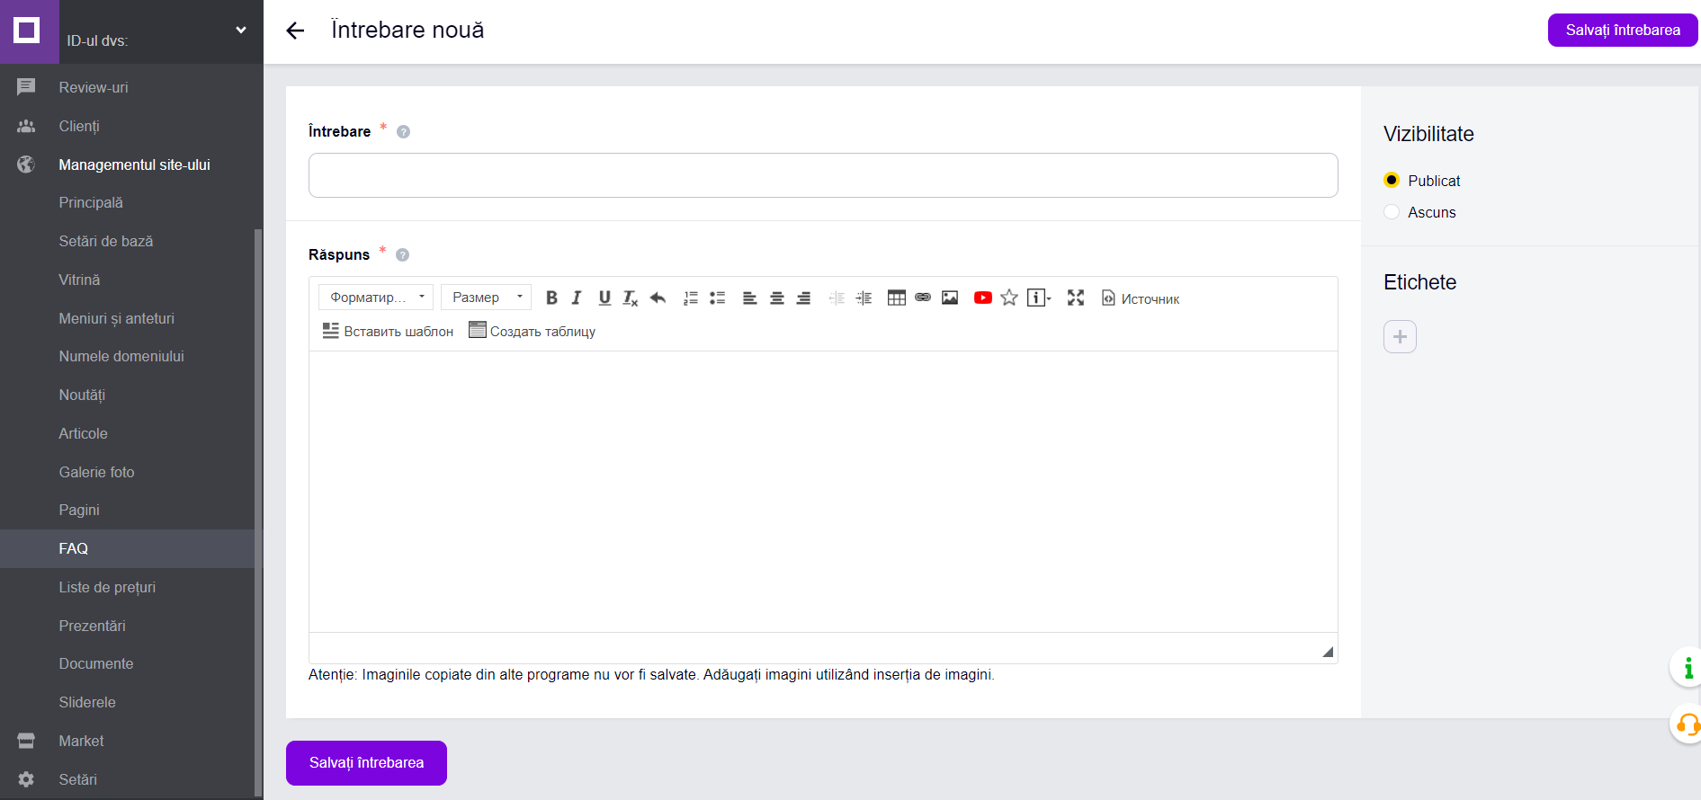Toggle bold formatting in answer editor
This screenshot has height=800, width=1701.
(551, 298)
